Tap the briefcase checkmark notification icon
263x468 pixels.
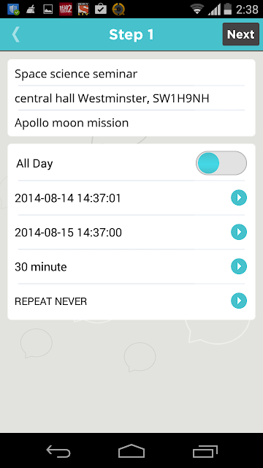tap(101, 10)
